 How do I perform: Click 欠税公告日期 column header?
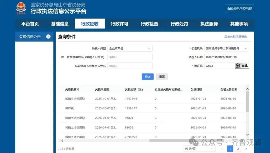[229, 89]
